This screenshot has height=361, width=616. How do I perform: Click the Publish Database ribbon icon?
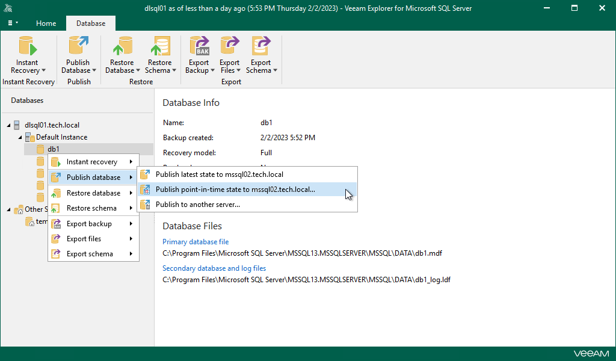tap(78, 46)
